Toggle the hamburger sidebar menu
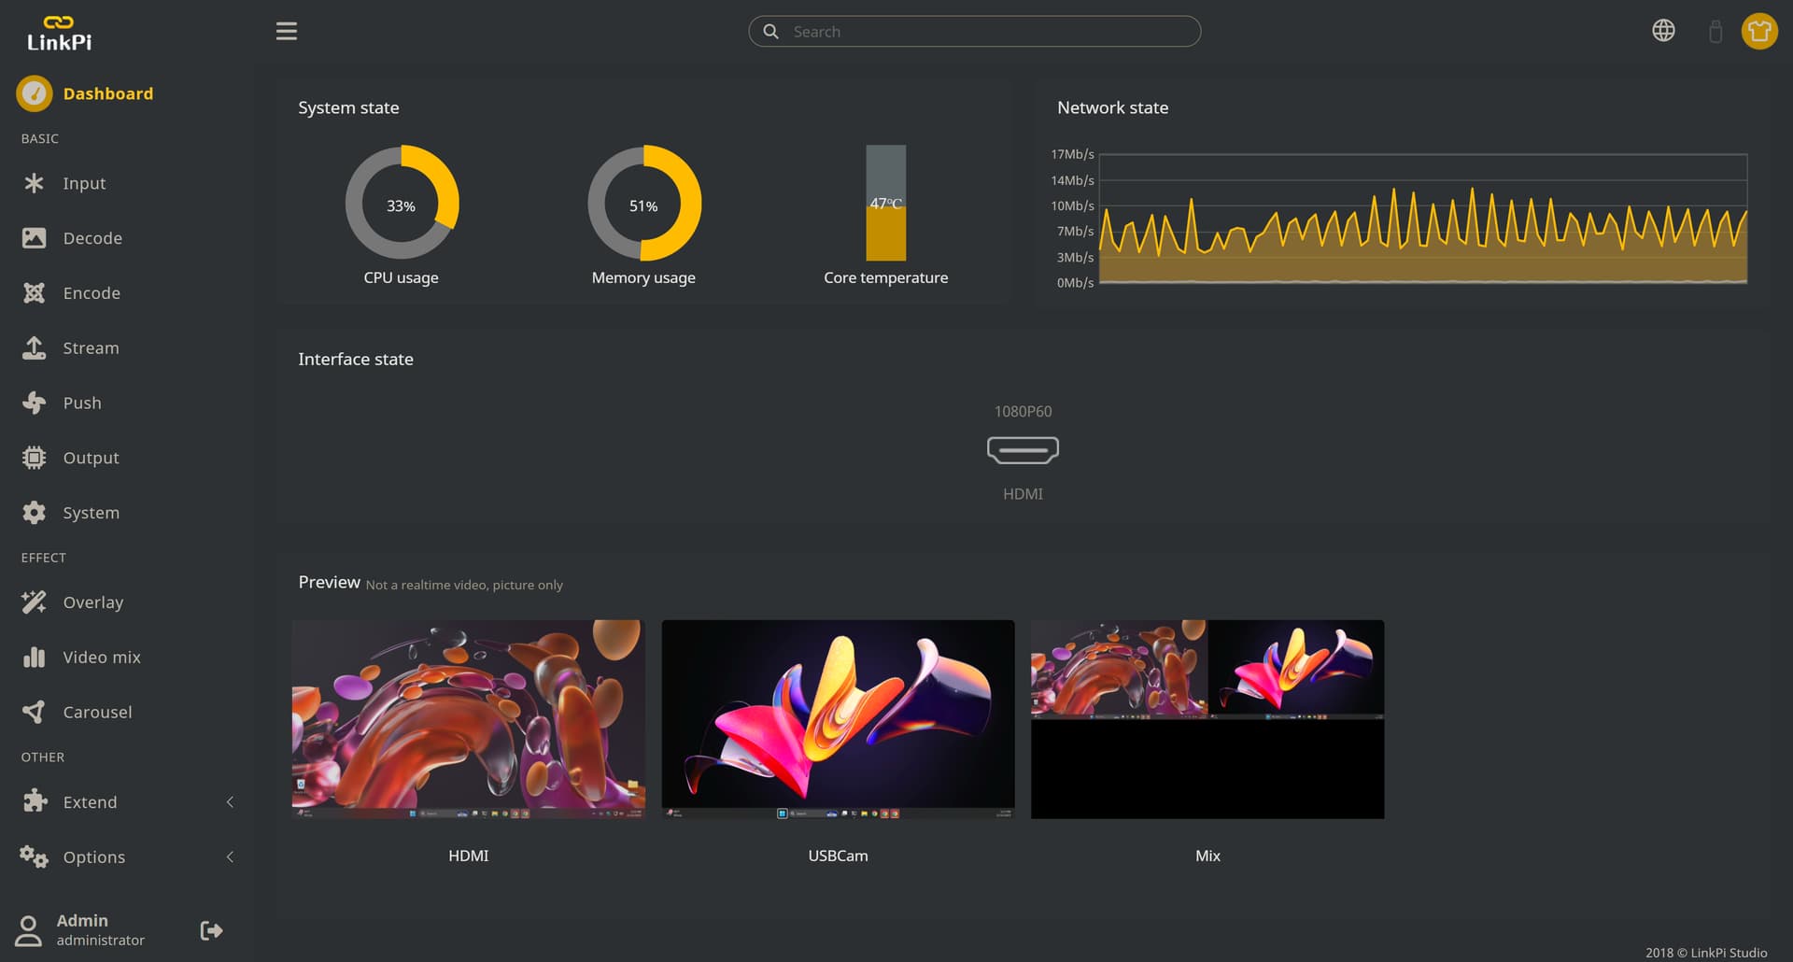Image resolution: width=1793 pixels, height=962 pixels. click(287, 31)
